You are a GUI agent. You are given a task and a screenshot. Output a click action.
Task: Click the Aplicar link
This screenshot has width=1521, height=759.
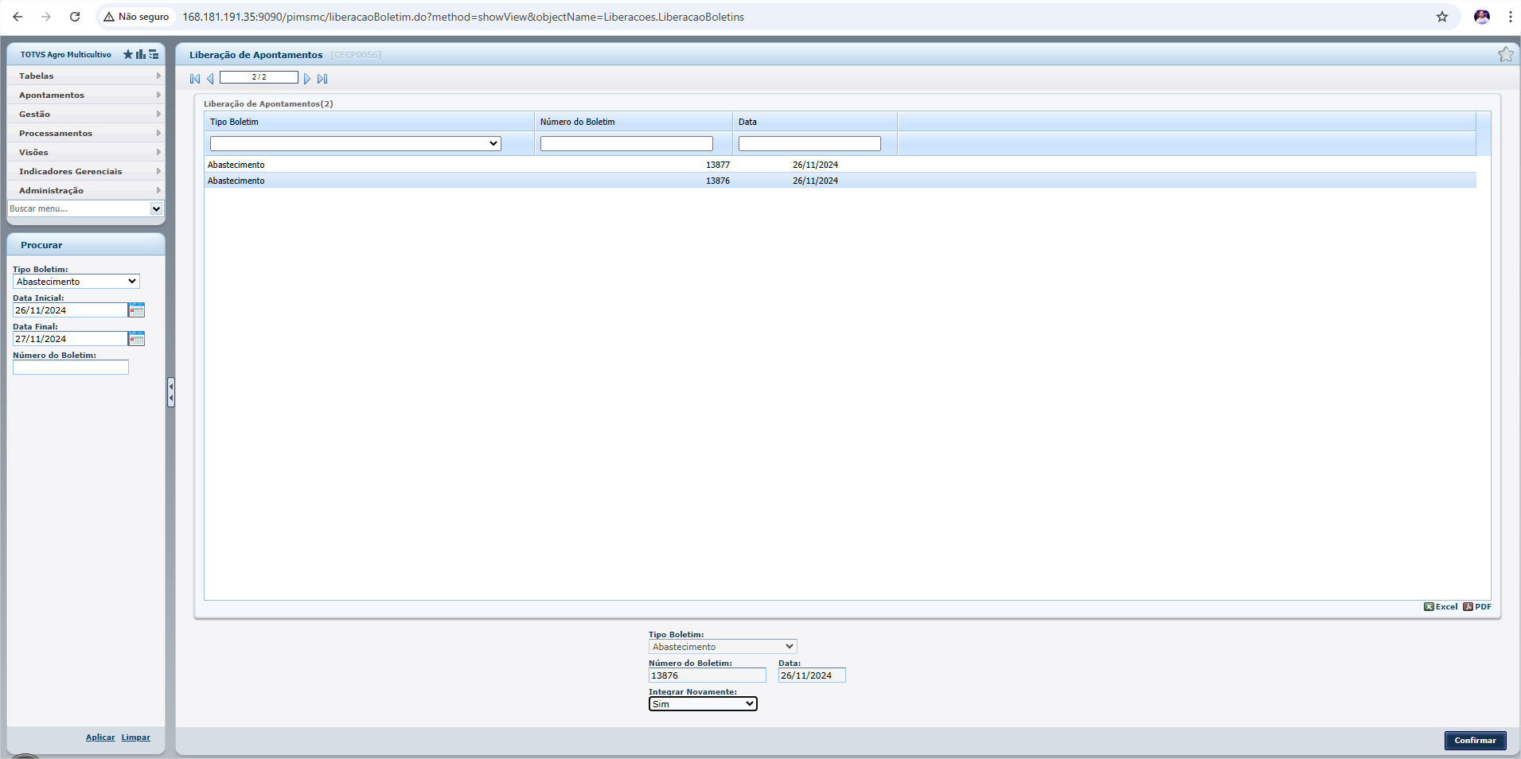pyautogui.click(x=100, y=738)
